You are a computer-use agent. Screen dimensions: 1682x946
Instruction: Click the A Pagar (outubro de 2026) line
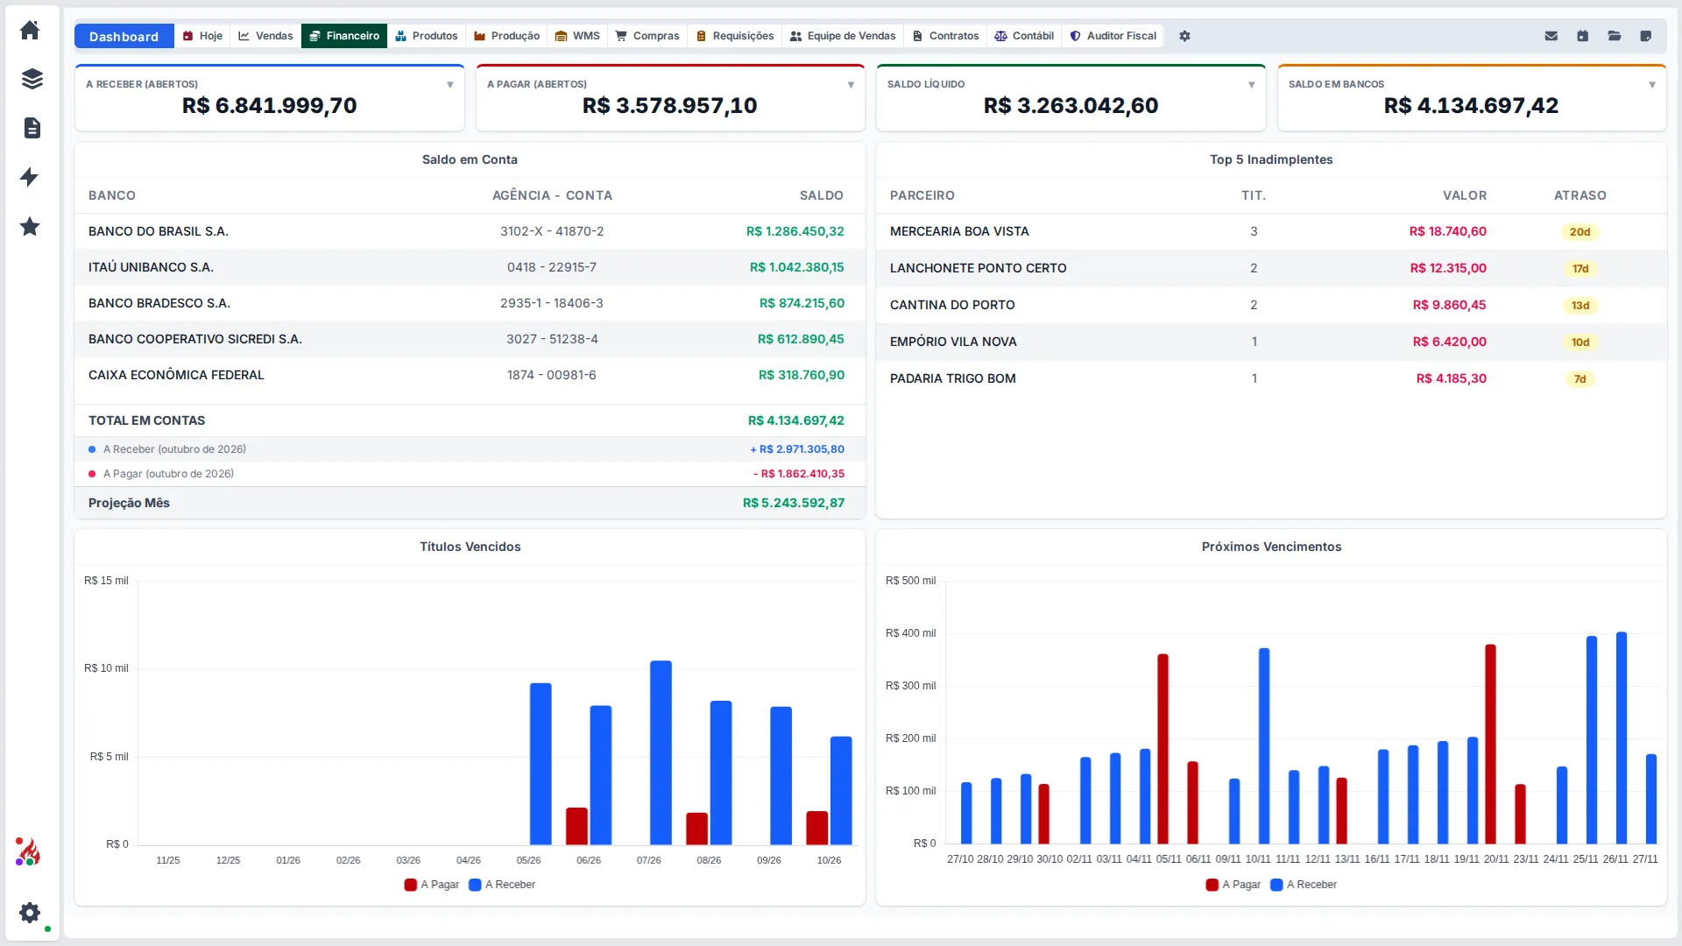coord(470,474)
